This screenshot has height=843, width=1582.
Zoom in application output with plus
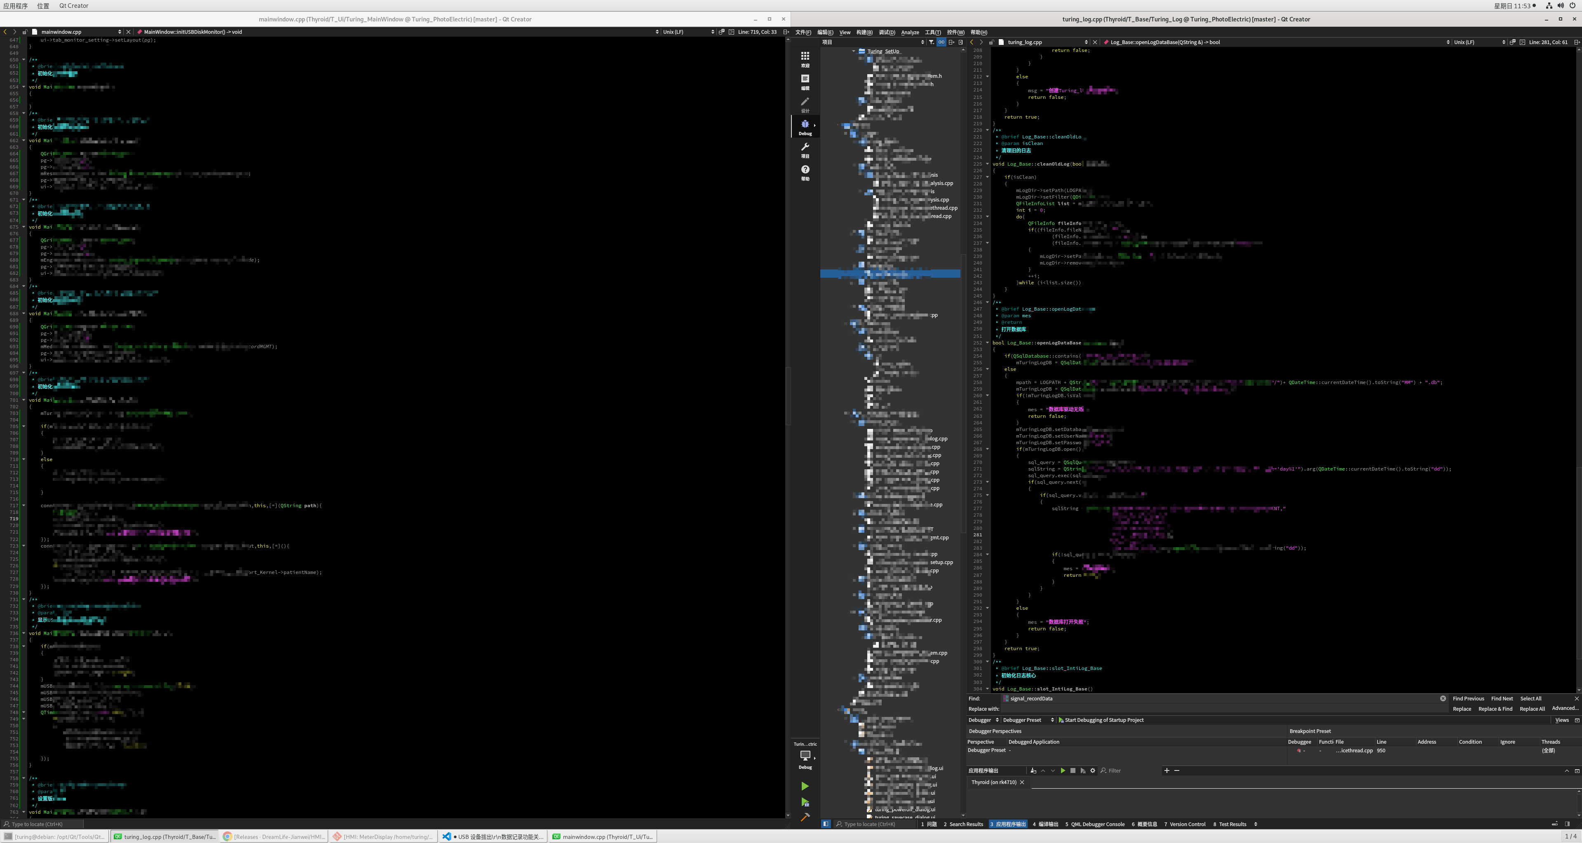1166,770
